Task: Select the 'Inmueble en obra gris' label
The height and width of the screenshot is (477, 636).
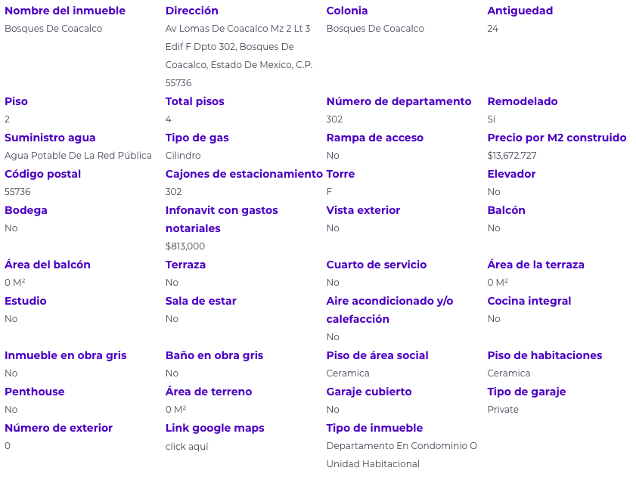Action: pos(65,355)
